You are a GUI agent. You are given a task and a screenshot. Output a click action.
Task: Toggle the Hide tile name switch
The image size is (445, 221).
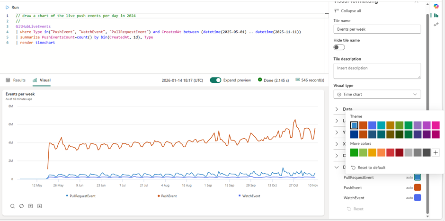click(339, 47)
